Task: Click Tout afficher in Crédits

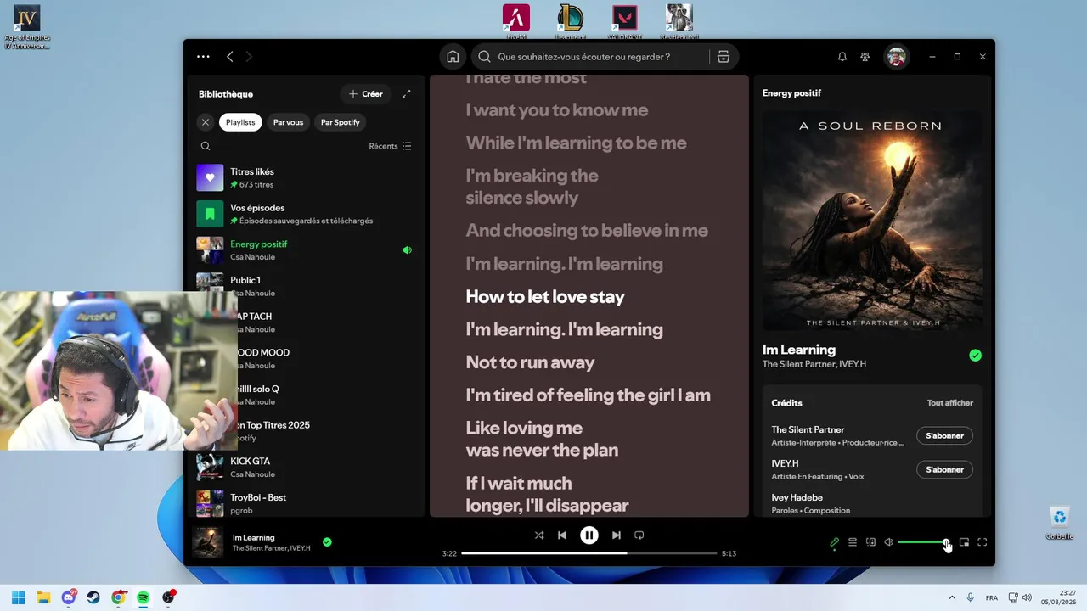Action: [950, 403]
